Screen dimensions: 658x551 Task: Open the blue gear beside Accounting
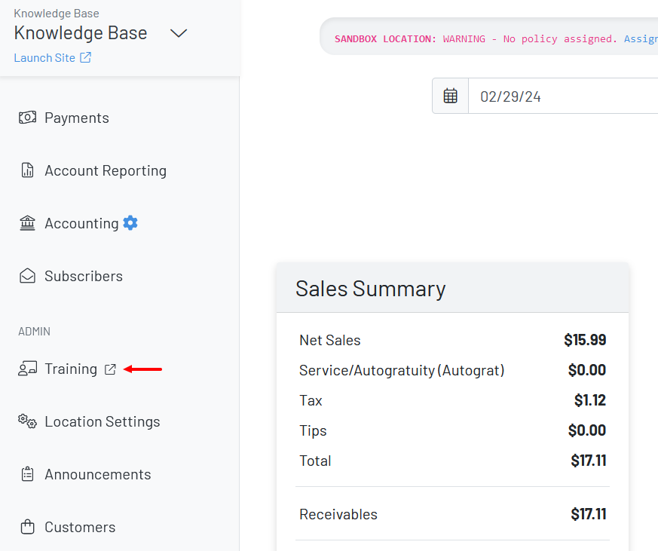coord(130,223)
